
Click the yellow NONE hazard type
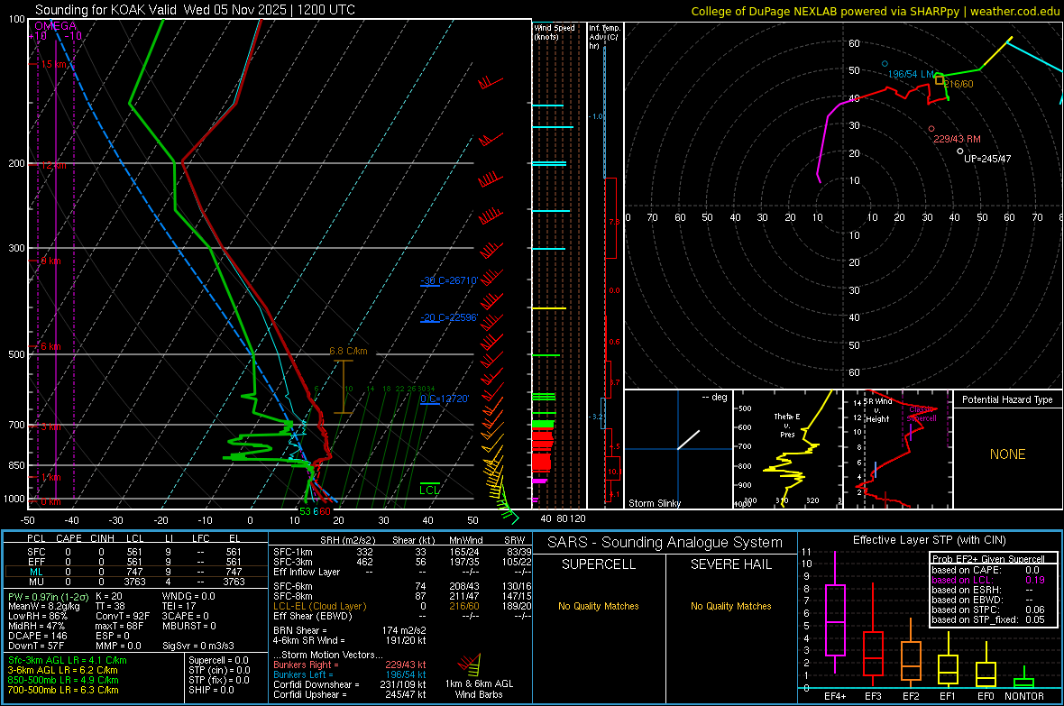1007,454
